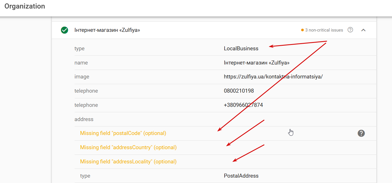The width and height of the screenshot is (392, 183).
Task: Click the address field label
Action: (84, 119)
